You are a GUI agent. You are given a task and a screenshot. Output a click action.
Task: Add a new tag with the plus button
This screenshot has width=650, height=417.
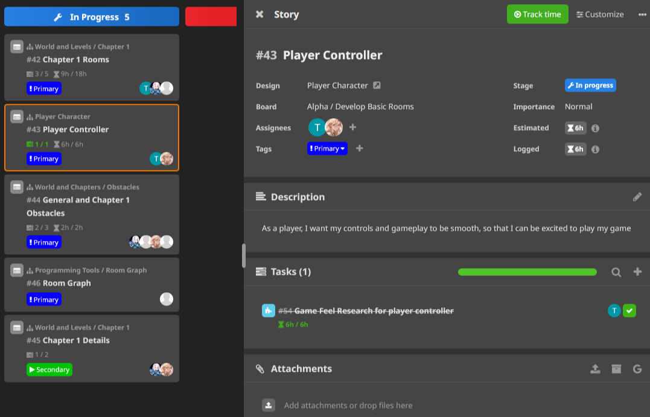tap(359, 148)
